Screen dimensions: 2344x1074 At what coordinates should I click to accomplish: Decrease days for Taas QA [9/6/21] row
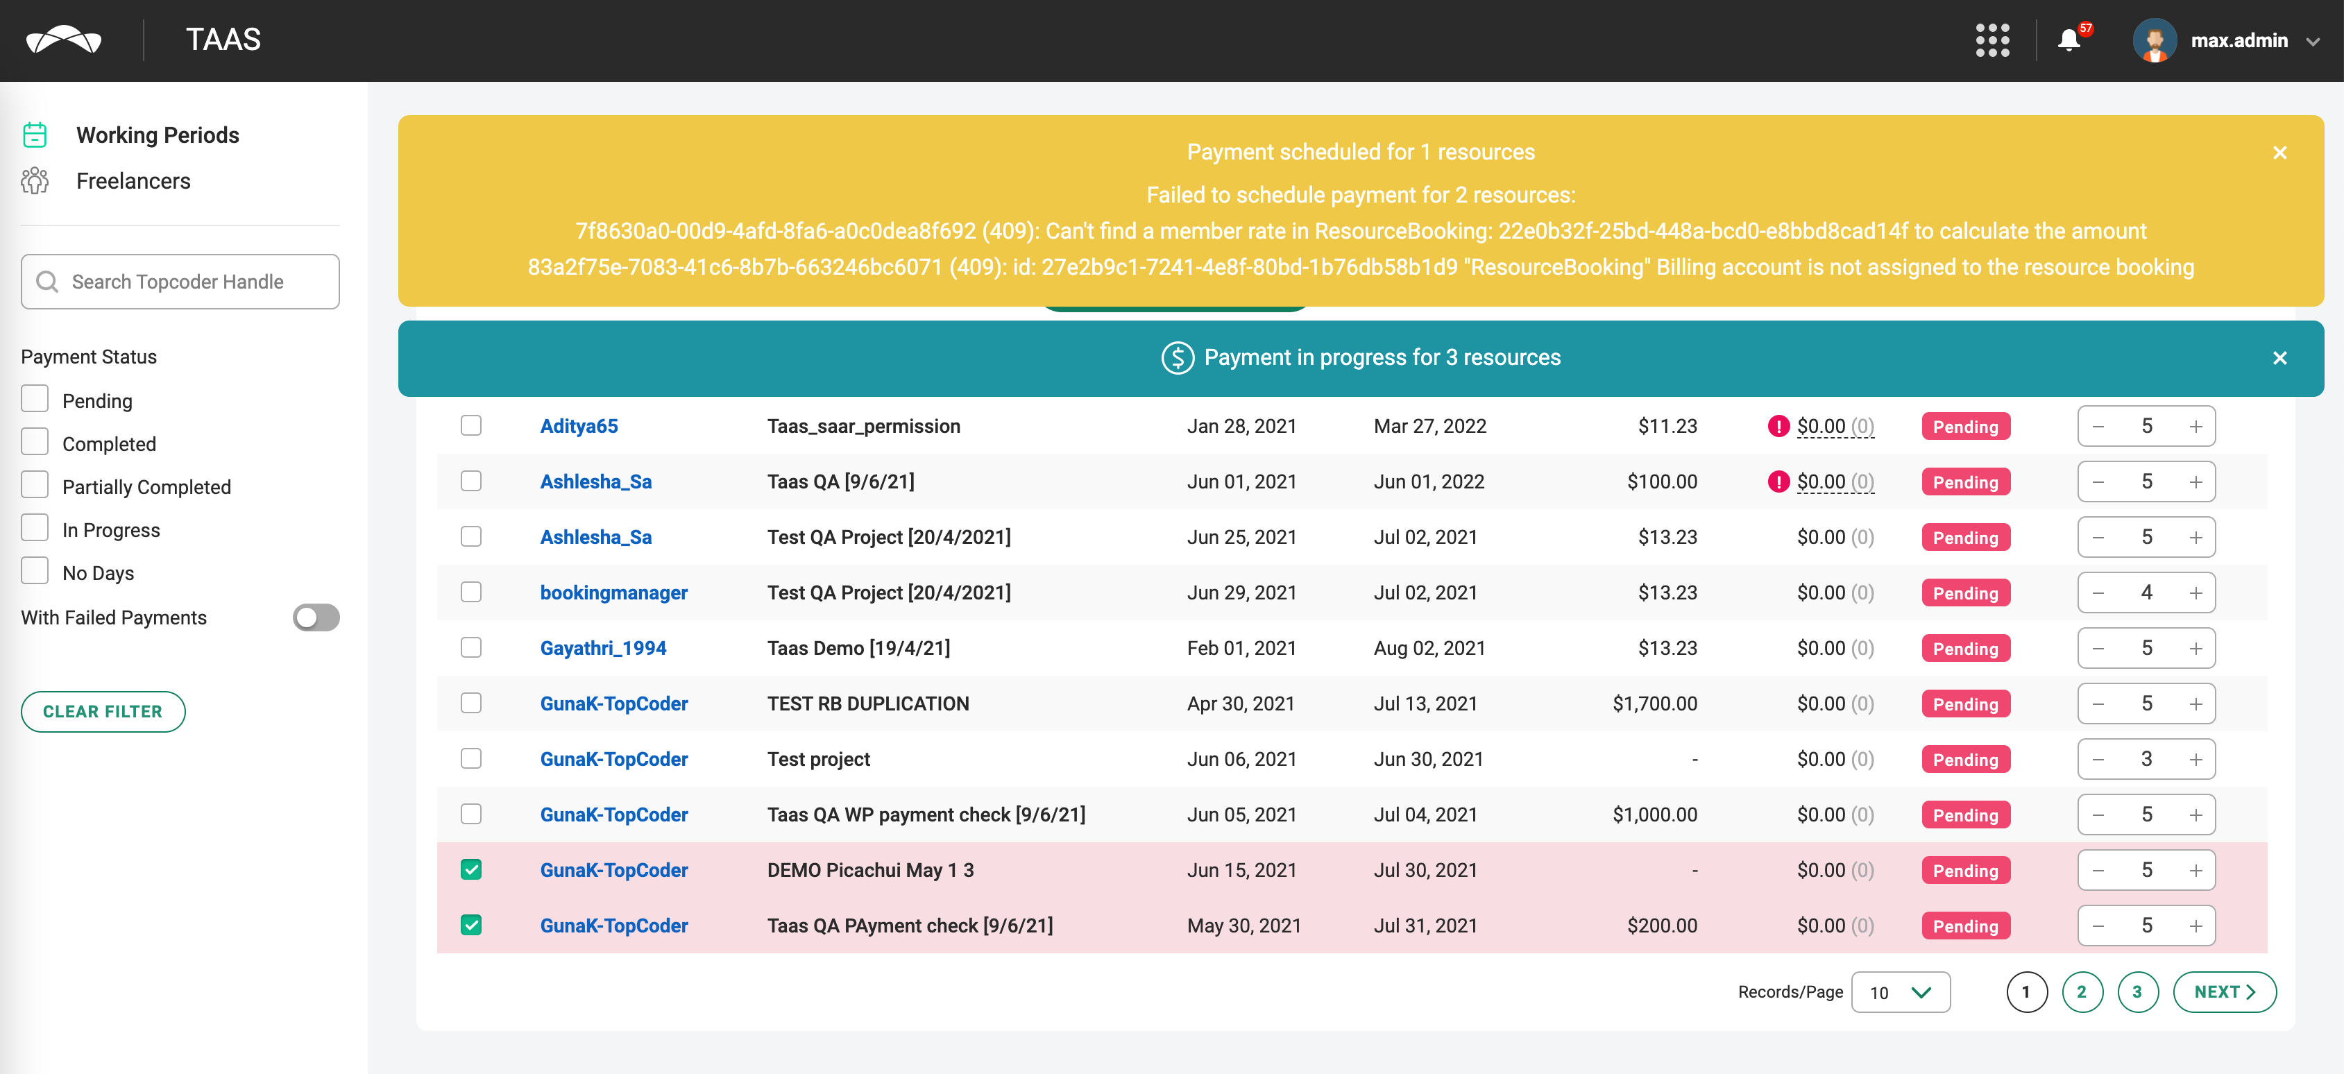(x=2098, y=482)
